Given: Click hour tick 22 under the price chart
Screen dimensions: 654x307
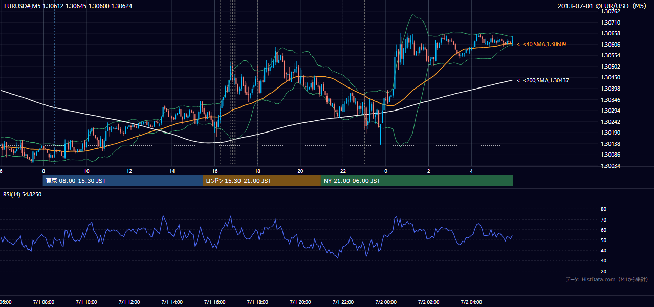Looking at the screenshot, I should point(343,171).
